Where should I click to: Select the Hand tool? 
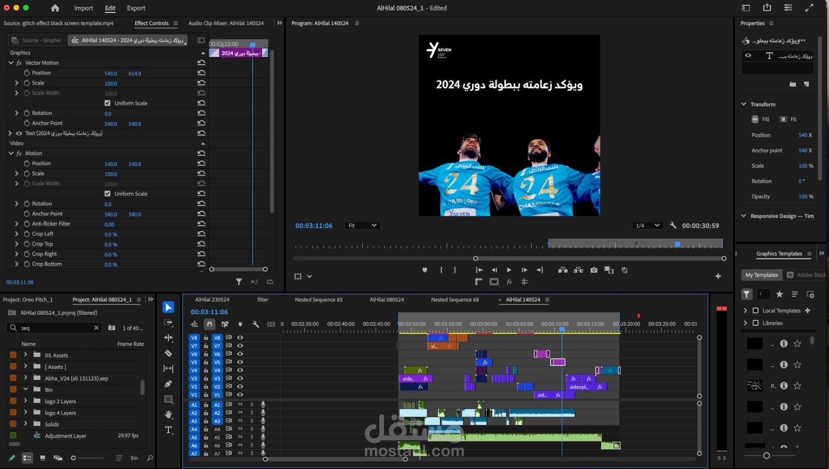168,415
